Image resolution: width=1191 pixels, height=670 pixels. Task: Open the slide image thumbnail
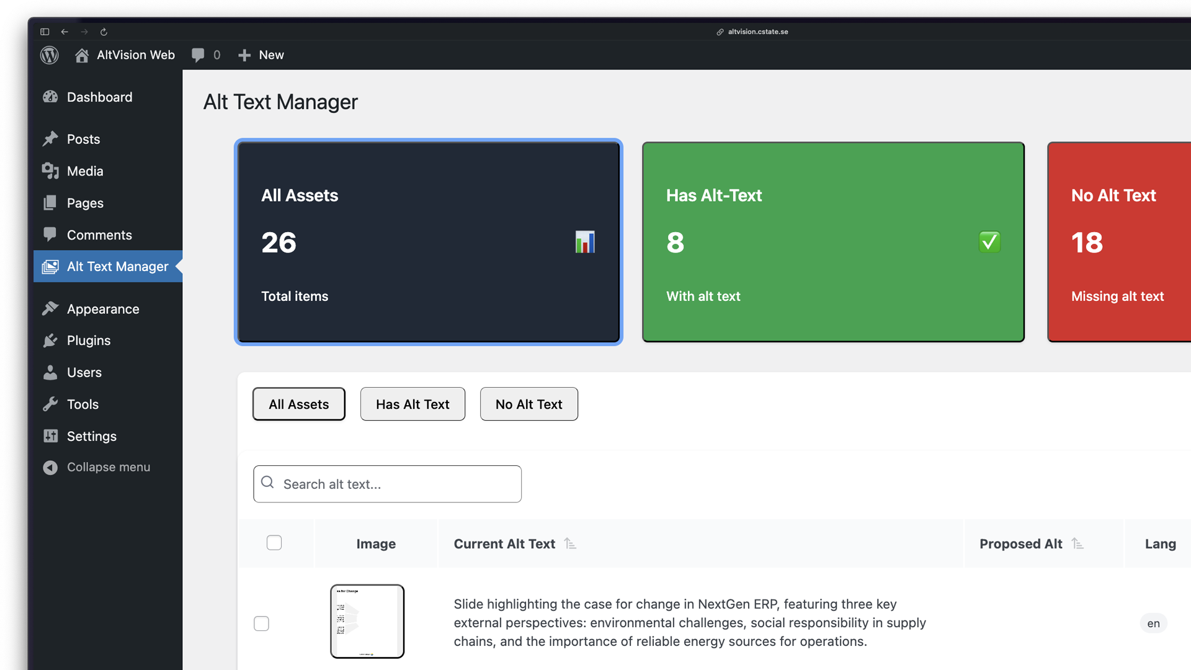367,621
